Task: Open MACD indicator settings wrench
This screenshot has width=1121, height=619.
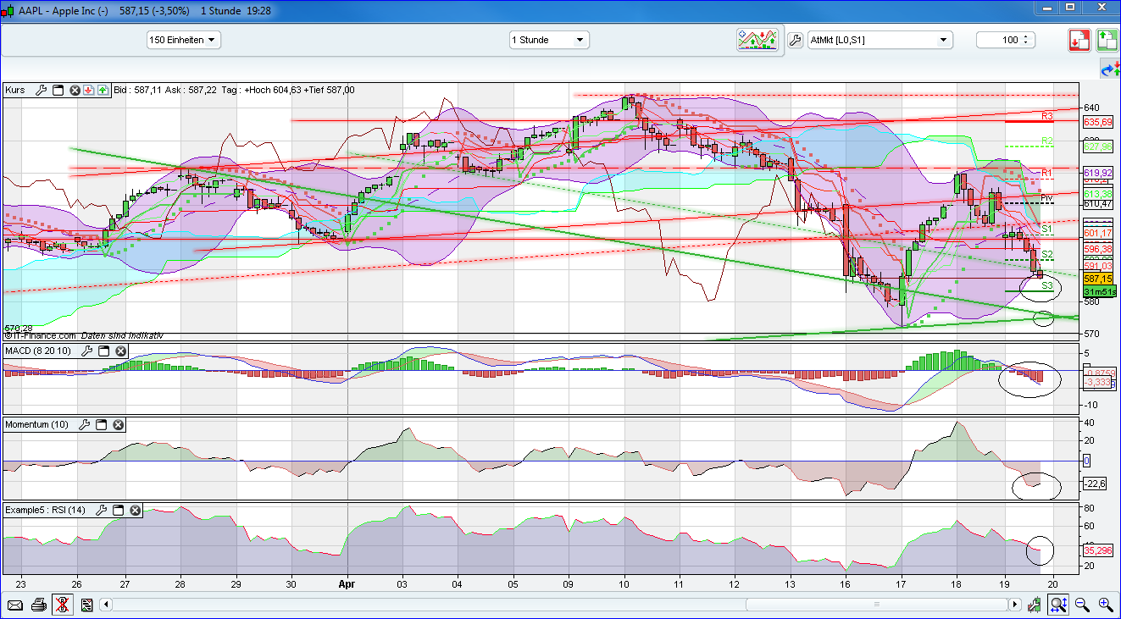Action: [85, 350]
